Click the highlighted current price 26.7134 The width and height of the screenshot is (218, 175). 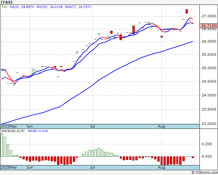click(208, 26)
